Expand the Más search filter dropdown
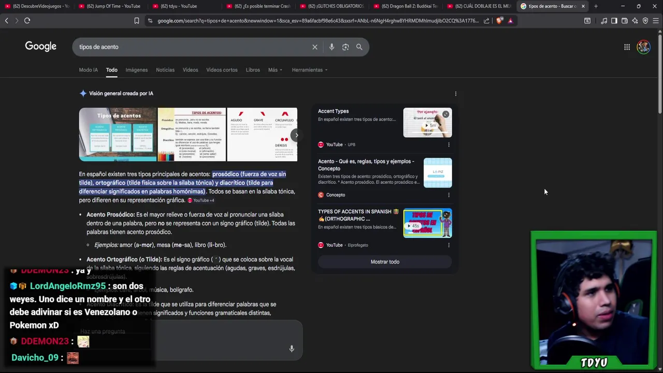The width and height of the screenshot is (663, 373). coord(275,70)
